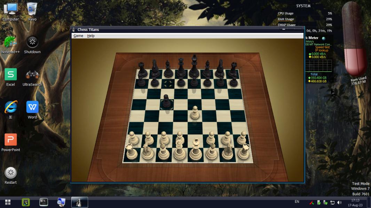Open IE from the desktop

(x=11, y=110)
